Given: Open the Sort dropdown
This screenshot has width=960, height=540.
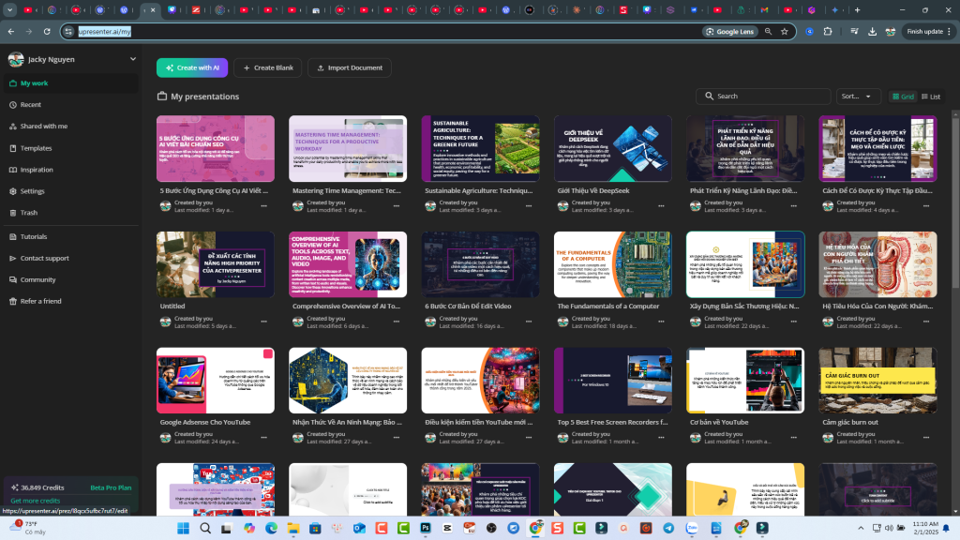Looking at the screenshot, I should coord(860,96).
